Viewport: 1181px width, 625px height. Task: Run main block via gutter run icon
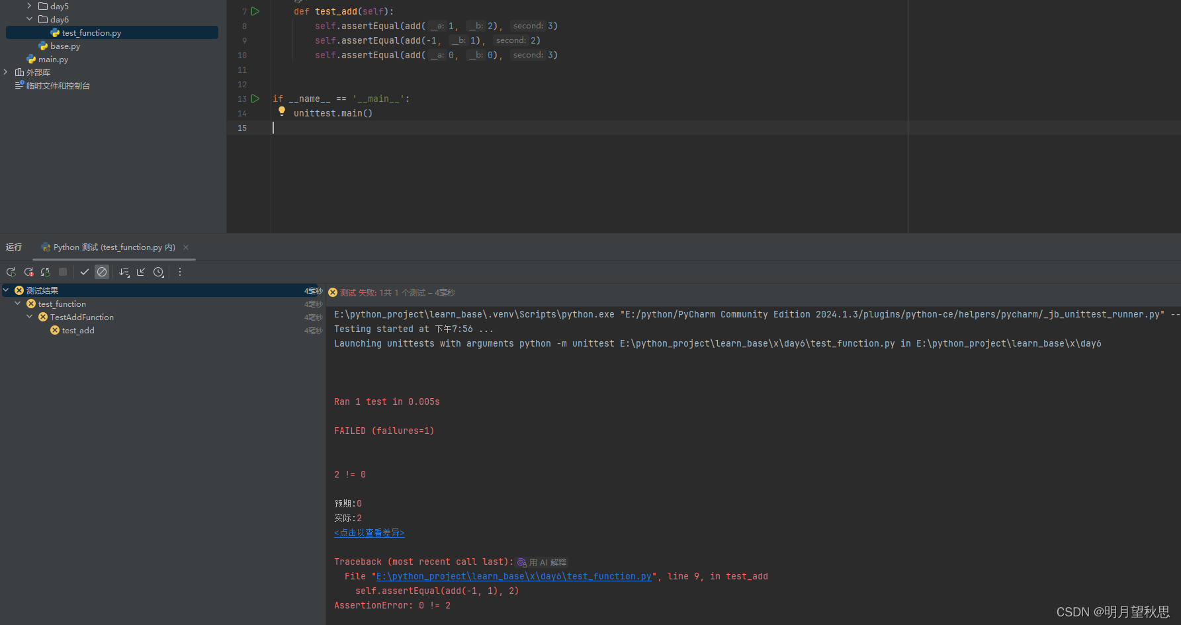255,99
